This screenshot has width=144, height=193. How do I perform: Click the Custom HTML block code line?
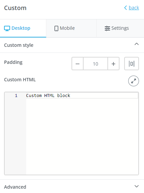pos(82,96)
